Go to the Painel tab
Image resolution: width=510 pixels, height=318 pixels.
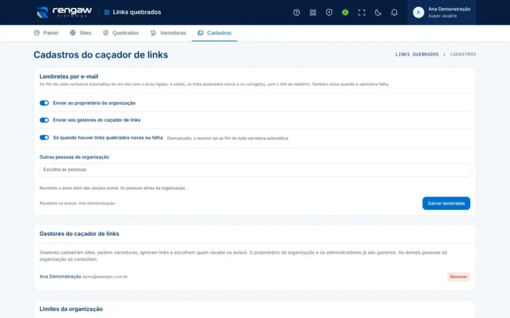click(x=46, y=32)
